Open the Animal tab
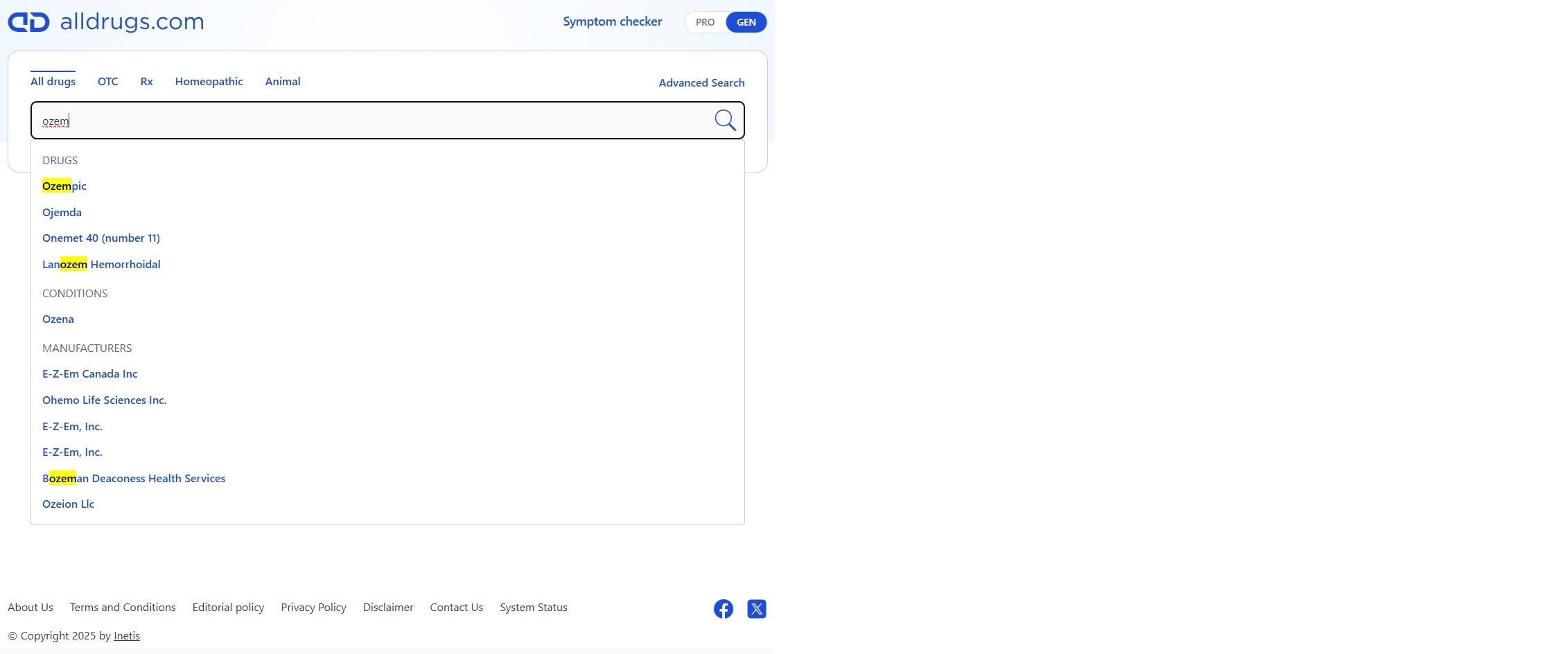 283,81
